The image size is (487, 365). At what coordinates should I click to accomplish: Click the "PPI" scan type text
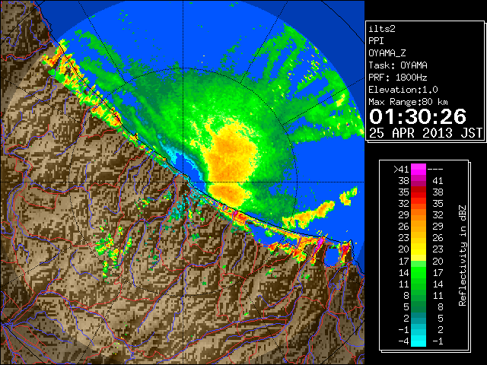(x=376, y=41)
